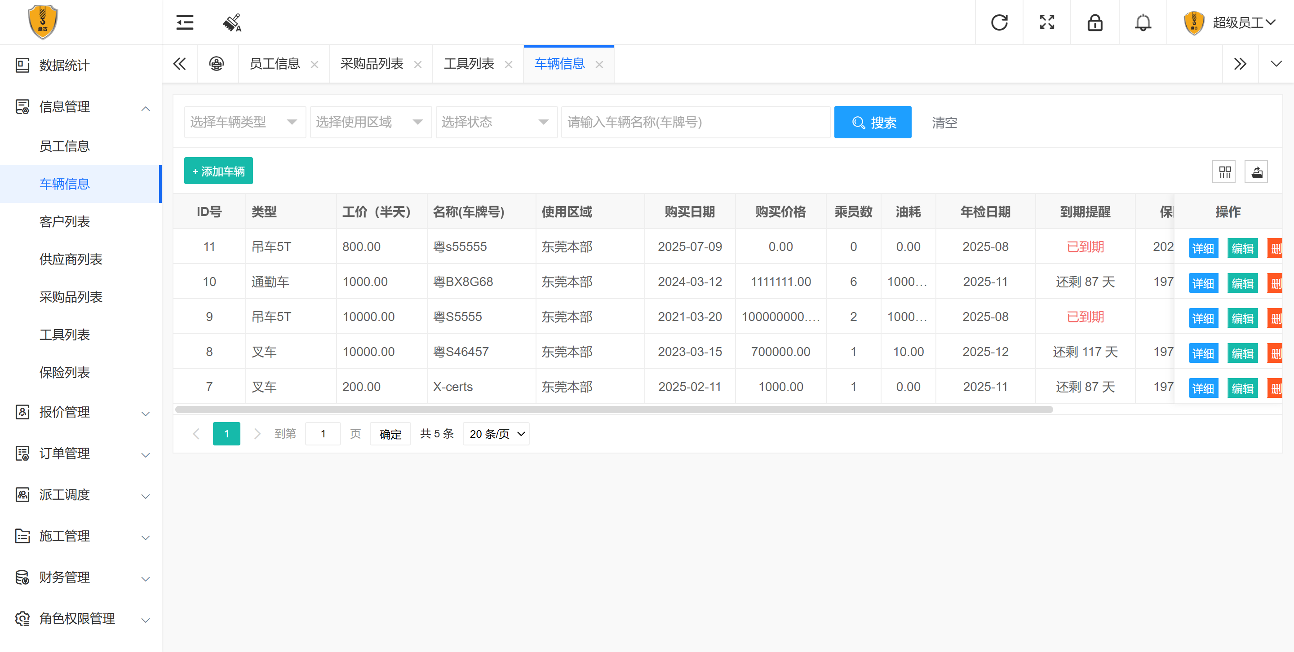This screenshot has width=1294, height=652.
Task: Open the column filter grid icon
Action: click(1224, 172)
